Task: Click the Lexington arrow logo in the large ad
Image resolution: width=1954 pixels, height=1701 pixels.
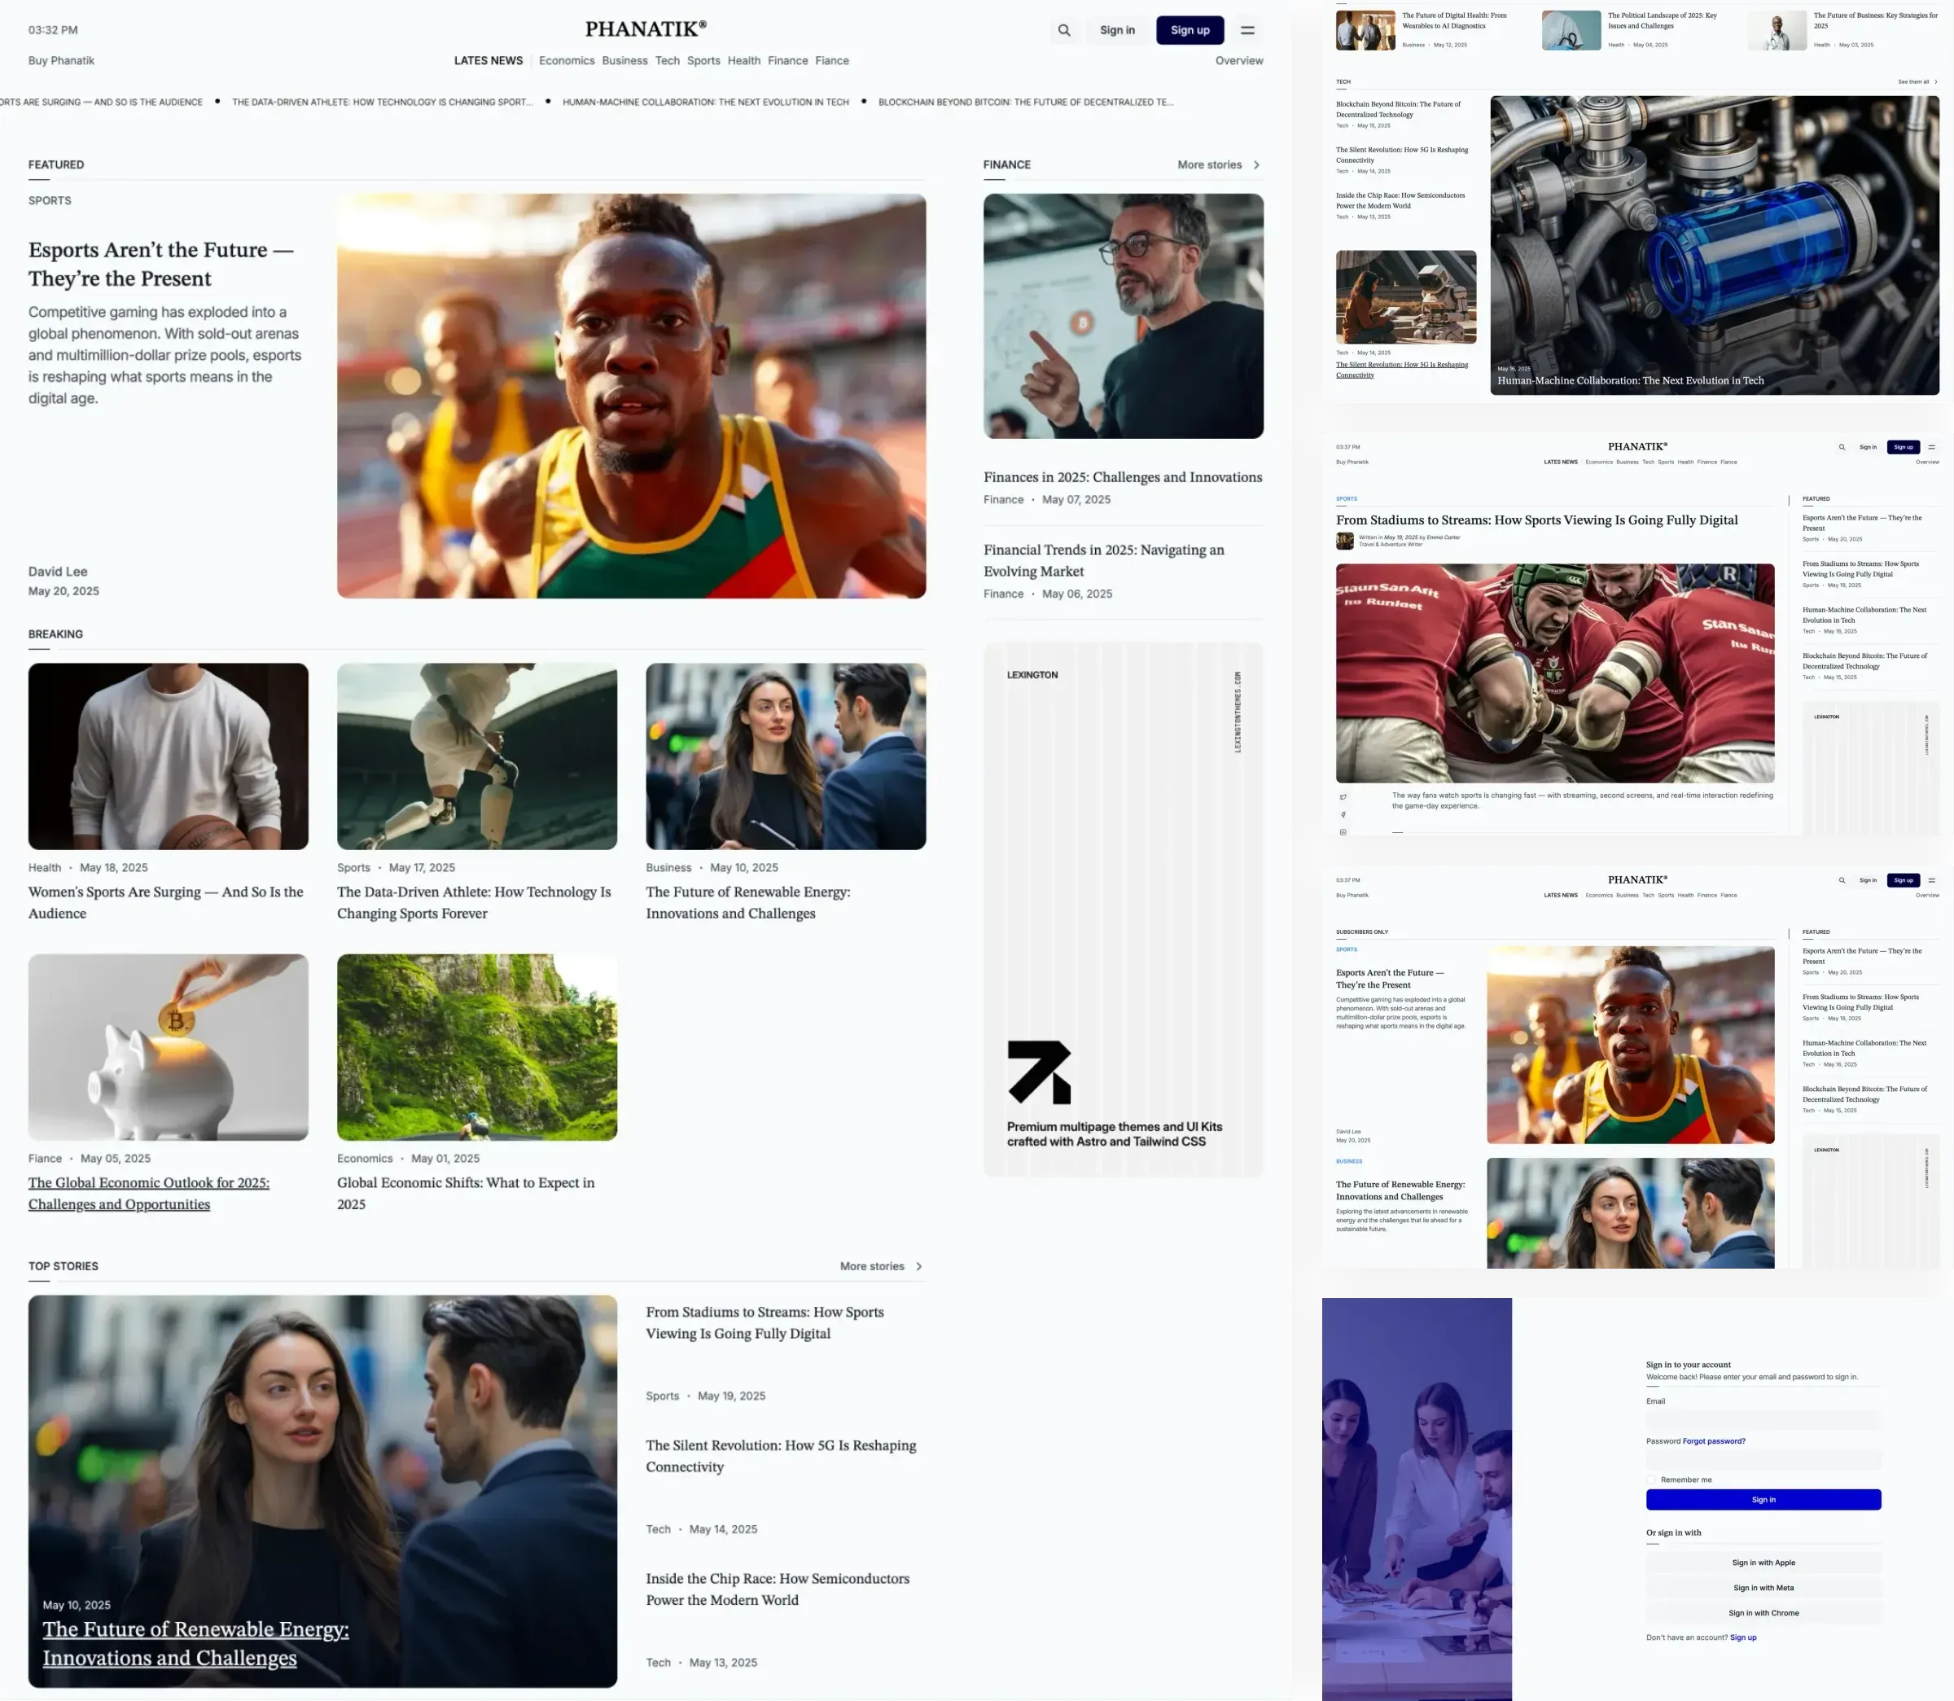Action: 1039,1072
